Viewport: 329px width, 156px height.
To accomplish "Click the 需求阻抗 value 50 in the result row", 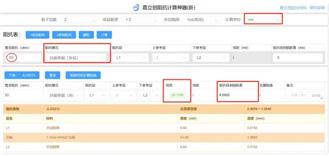I will pos(7,95).
